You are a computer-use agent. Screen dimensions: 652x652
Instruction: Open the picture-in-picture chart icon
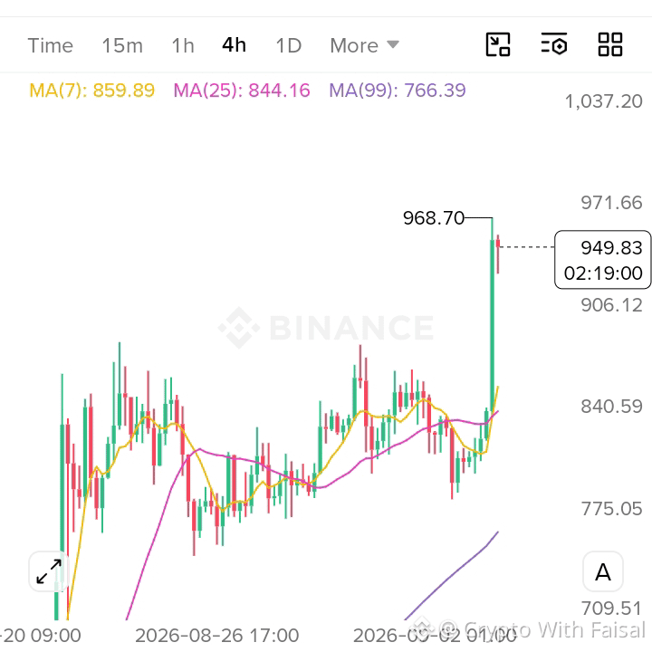coord(498,44)
